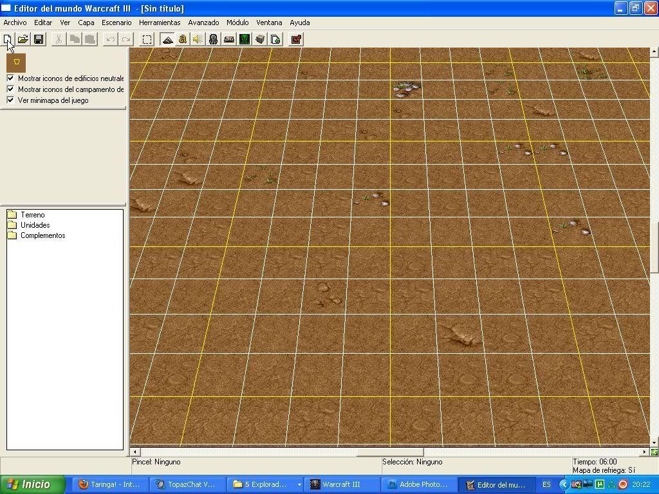Open the Herramientas menu
Viewport: 659px width, 494px height.
[x=160, y=23]
